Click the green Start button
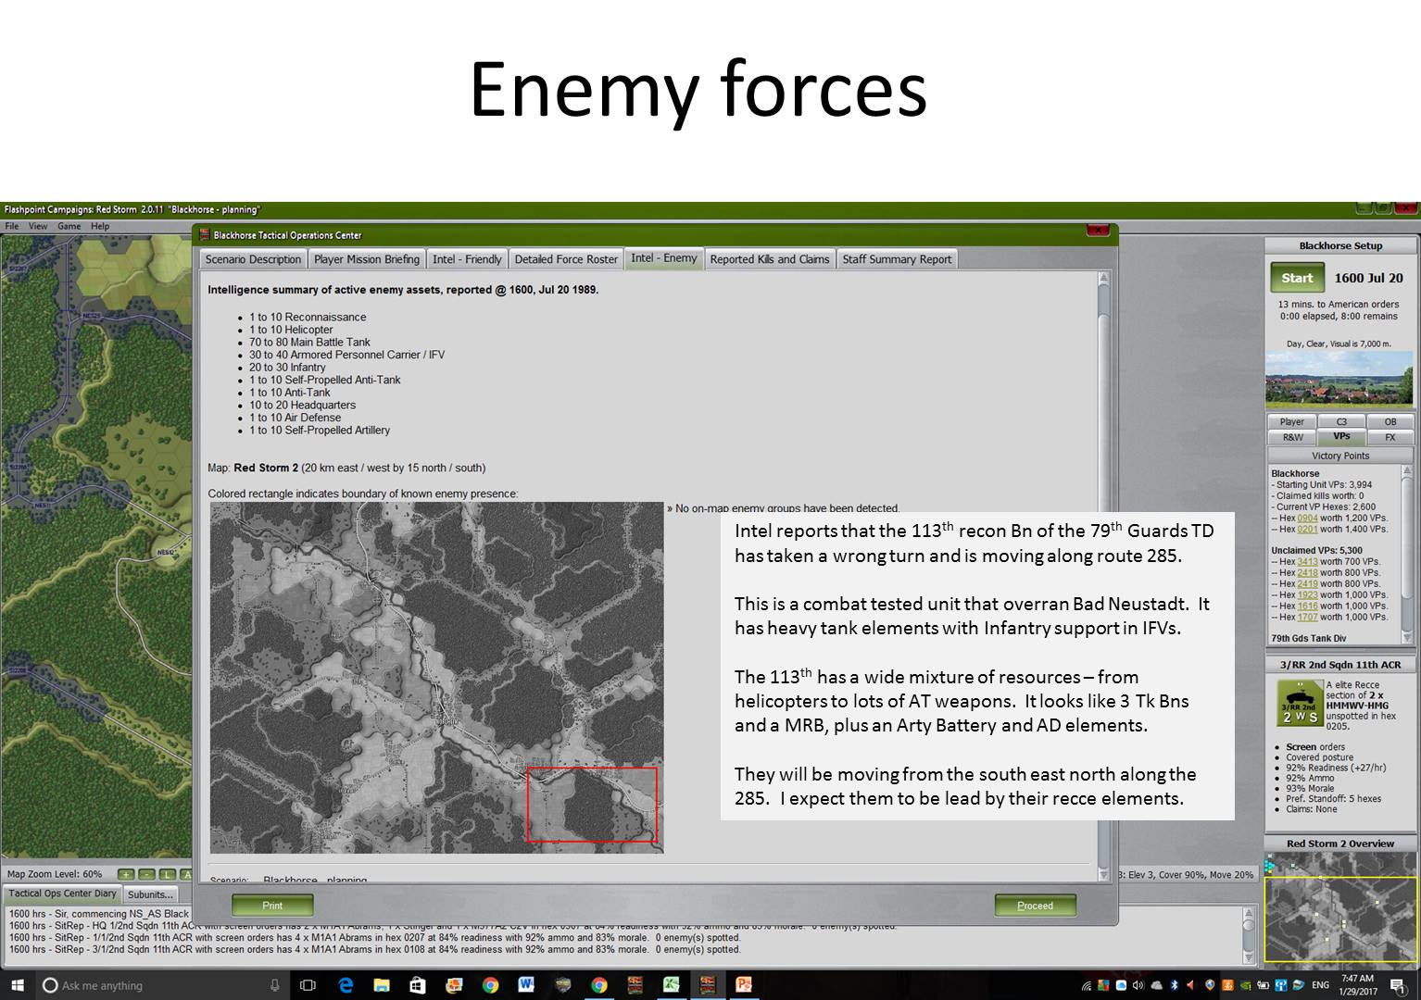 tap(1297, 278)
